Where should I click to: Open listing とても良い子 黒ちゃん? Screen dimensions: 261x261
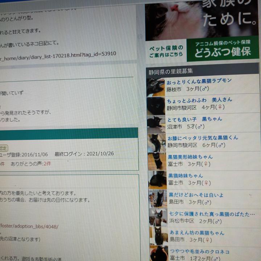pos(195,119)
